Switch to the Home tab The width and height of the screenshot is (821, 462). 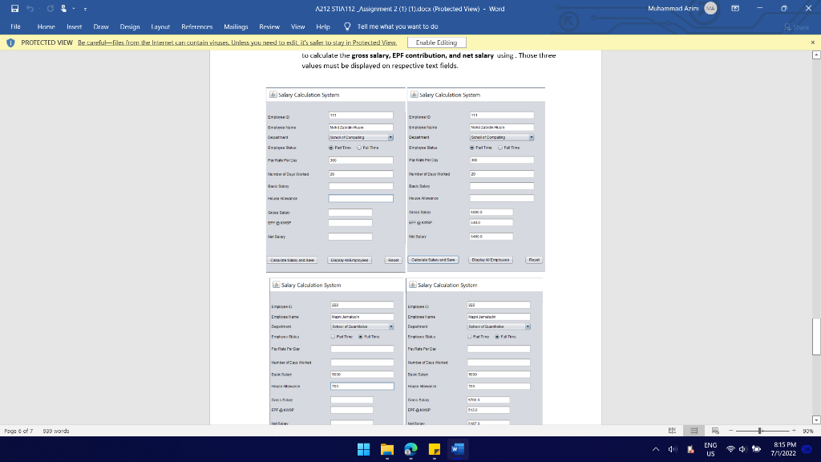[x=46, y=26]
